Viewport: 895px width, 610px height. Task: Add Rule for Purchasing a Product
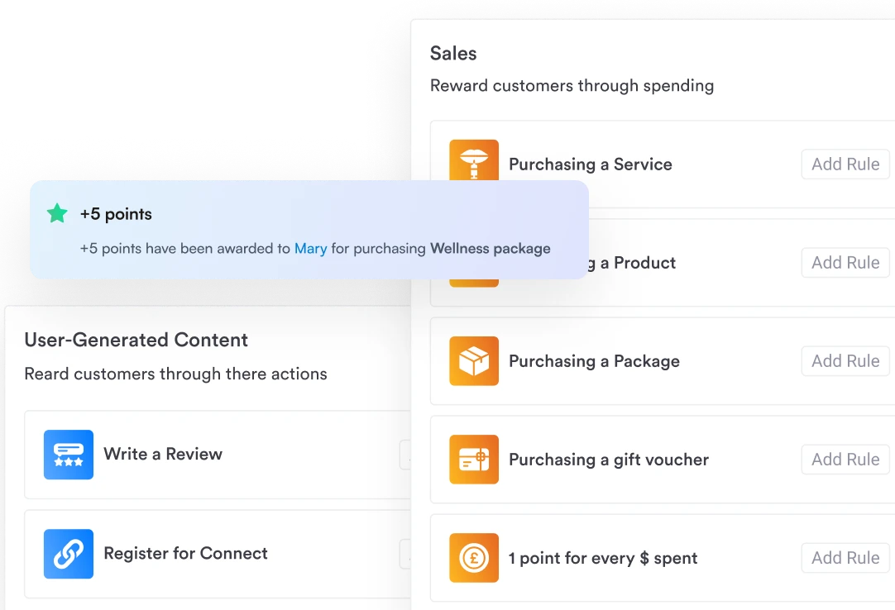point(845,263)
